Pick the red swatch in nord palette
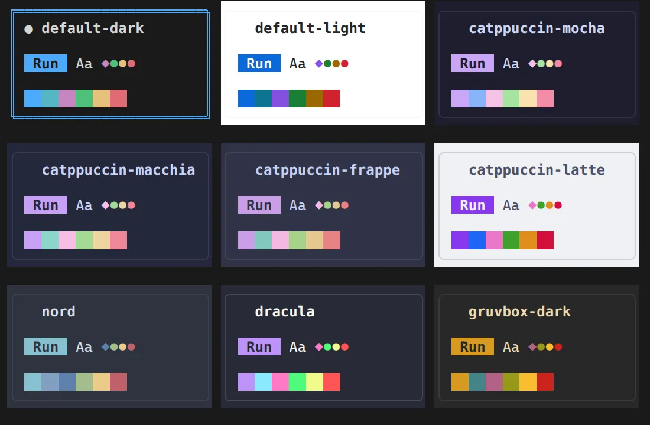Viewport: 650px width, 425px height. point(119,382)
